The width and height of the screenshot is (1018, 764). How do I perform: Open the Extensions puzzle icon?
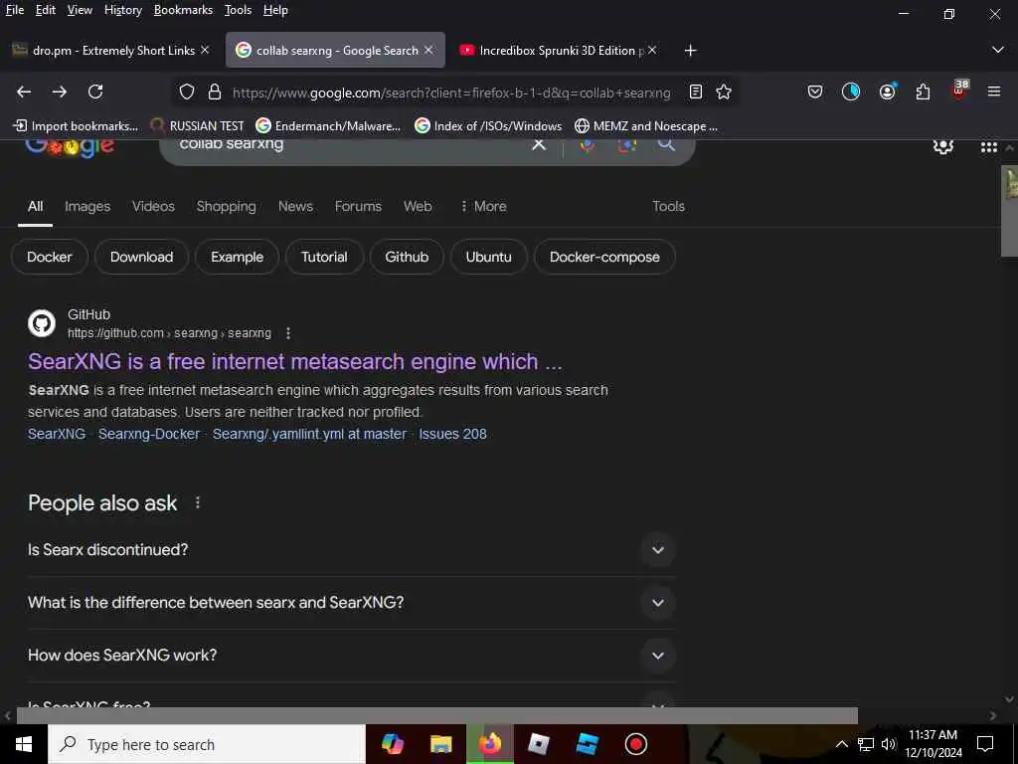(x=924, y=93)
